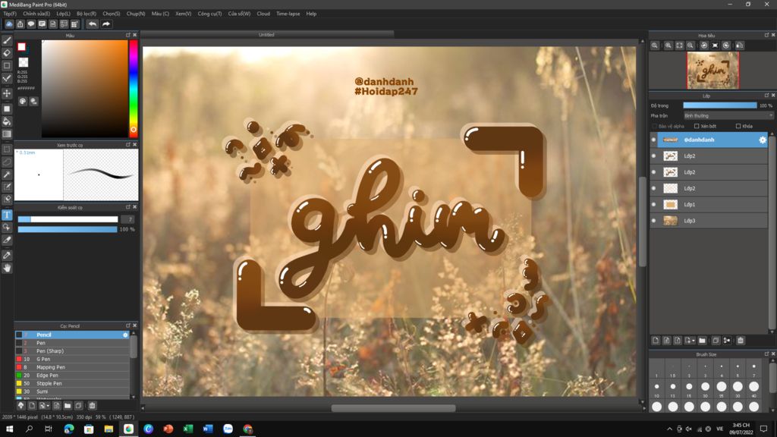Fit canvas to window in navigator
The height and width of the screenshot is (437, 777).
[679, 46]
